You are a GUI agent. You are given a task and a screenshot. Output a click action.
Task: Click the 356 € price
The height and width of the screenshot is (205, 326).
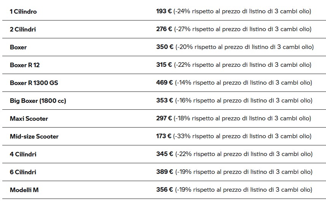(165, 189)
